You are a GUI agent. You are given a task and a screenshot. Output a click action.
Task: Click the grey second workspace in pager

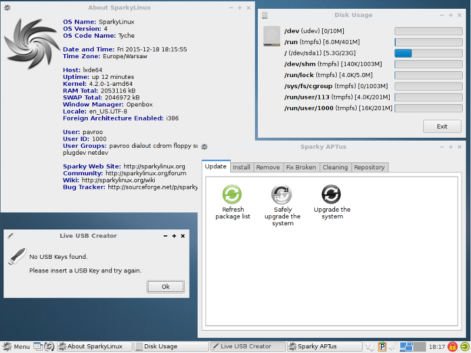pyautogui.click(x=420, y=347)
